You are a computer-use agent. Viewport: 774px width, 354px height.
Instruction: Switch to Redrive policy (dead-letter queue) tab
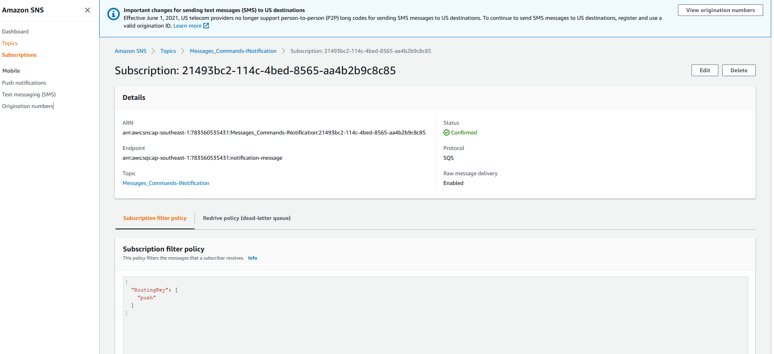tap(247, 218)
